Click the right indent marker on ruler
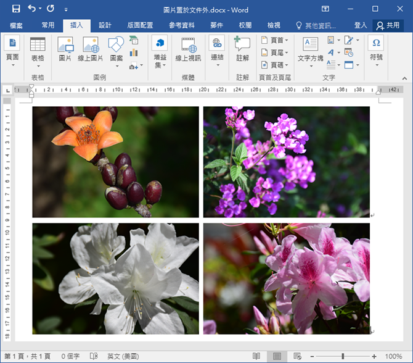The width and height of the screenshot is (413, 363). [x=378, y=92]
